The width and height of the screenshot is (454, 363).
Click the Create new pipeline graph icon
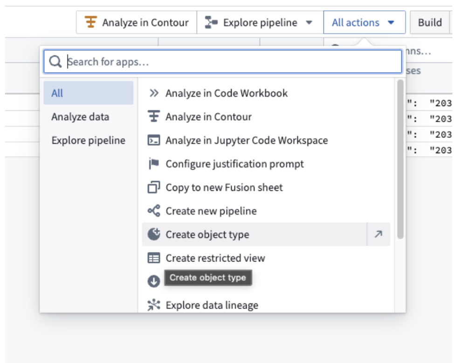click(154, 211)
